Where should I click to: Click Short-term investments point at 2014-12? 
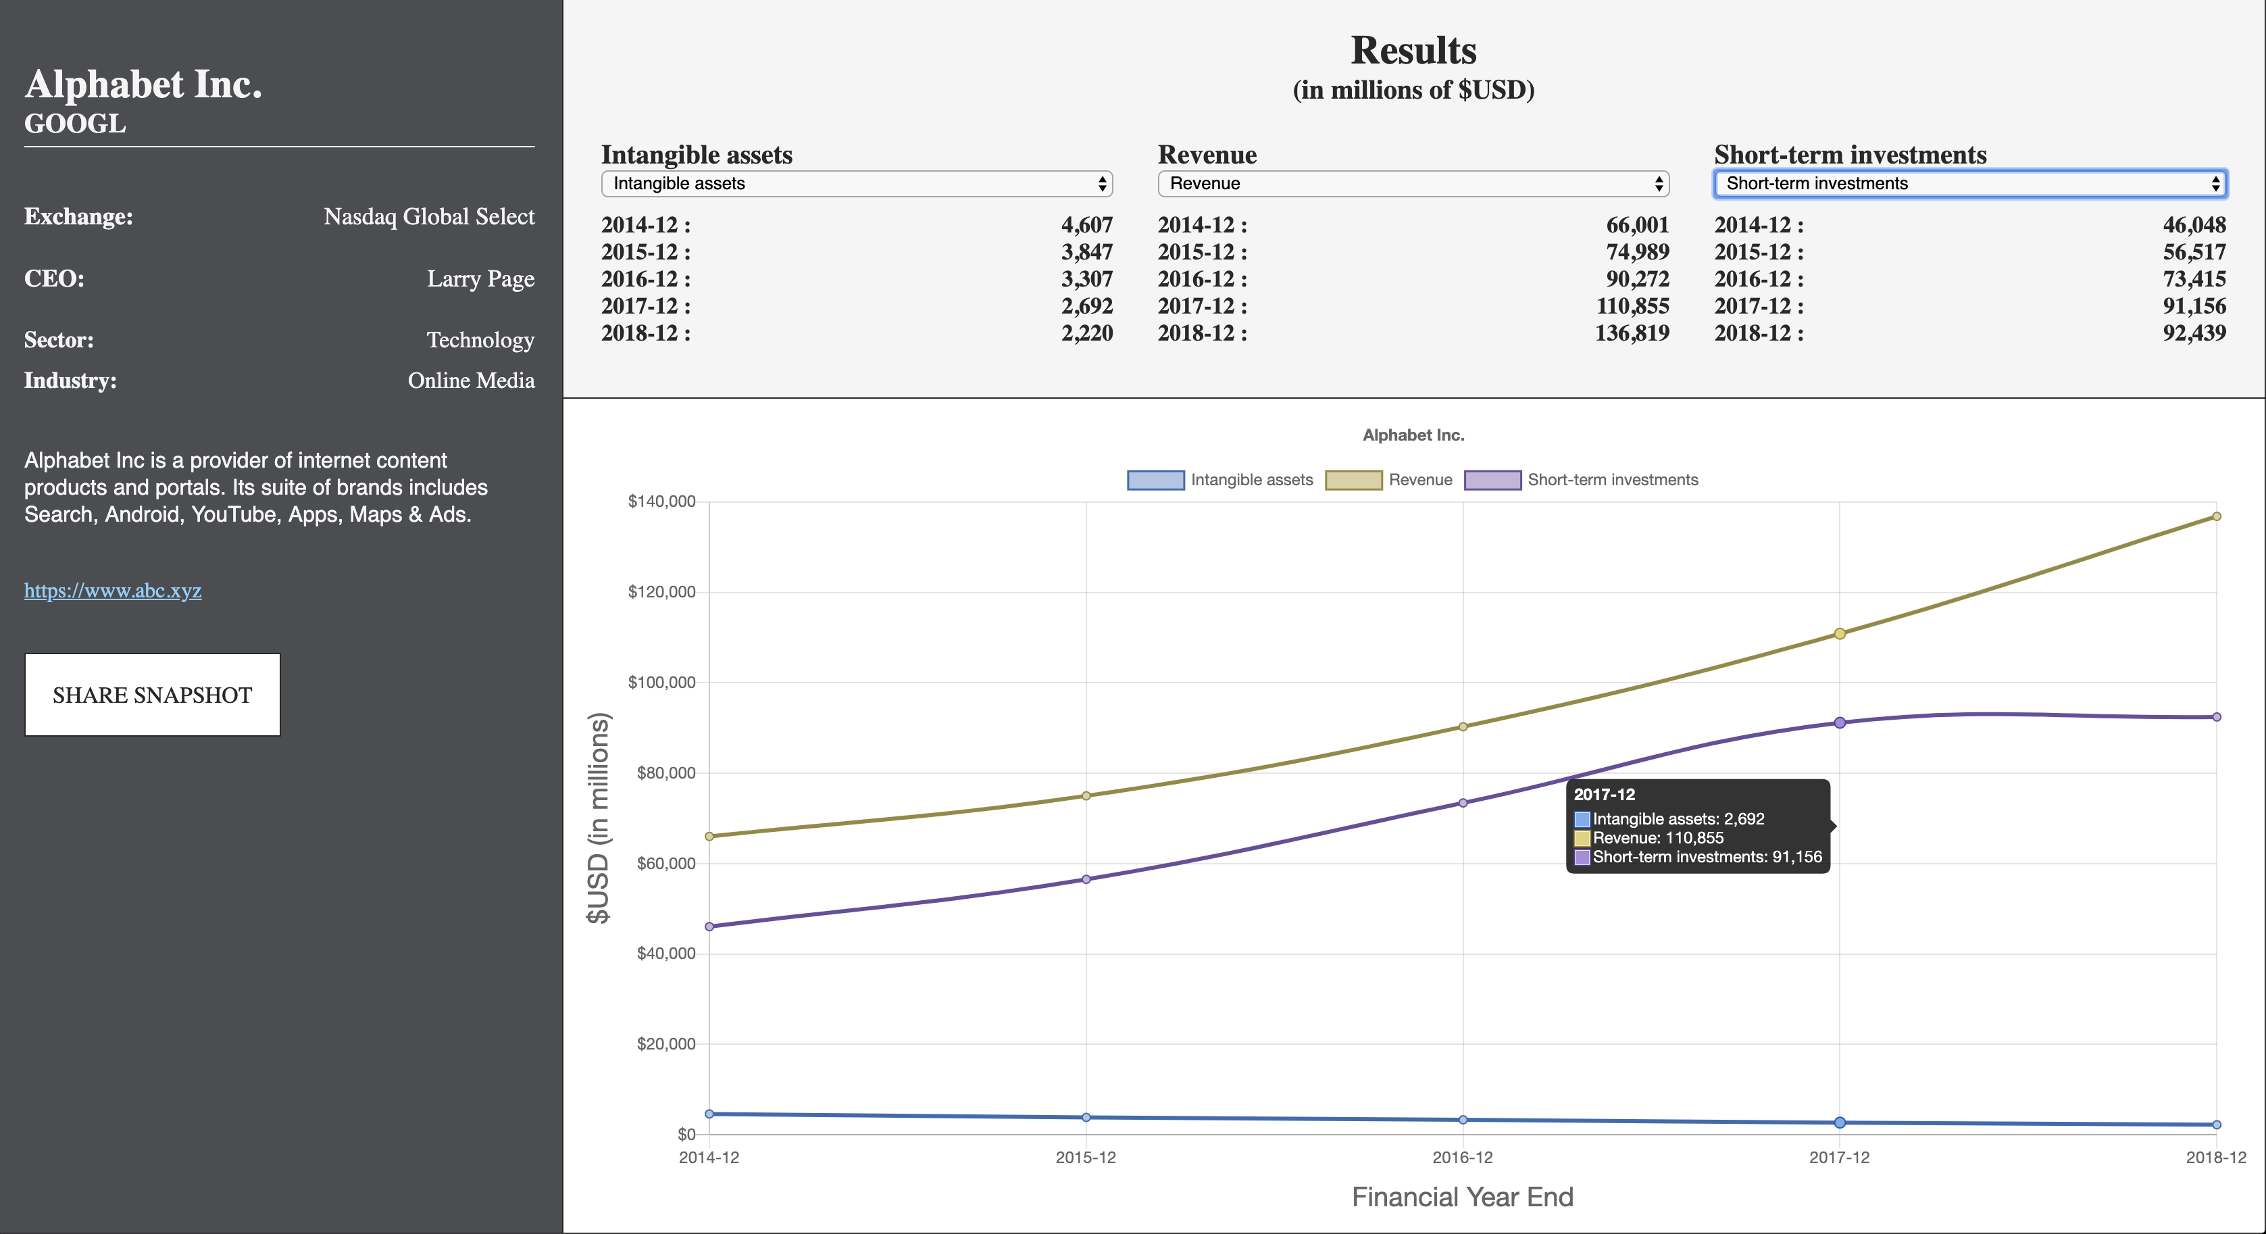click(x=709, y=927)
